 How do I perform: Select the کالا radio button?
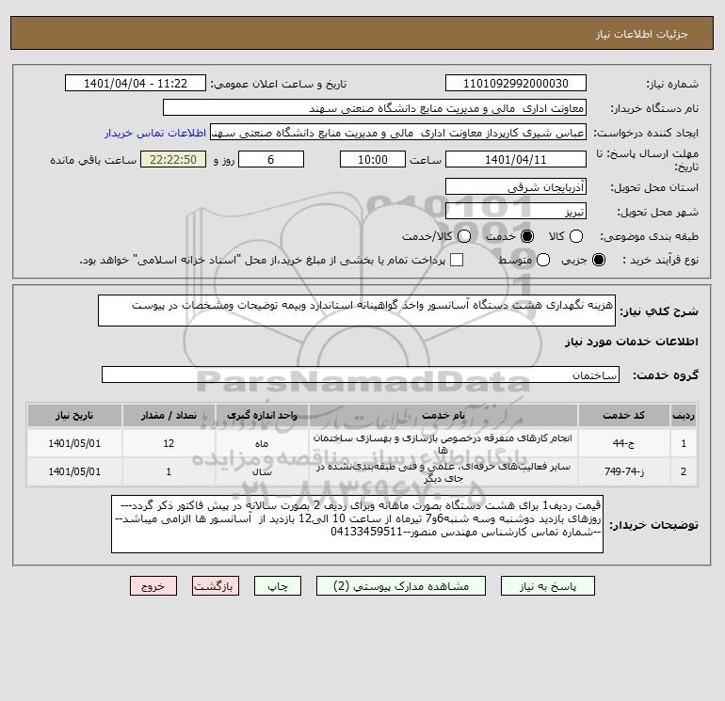click(575, 236)
